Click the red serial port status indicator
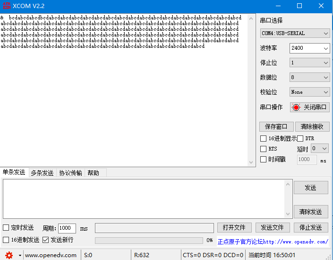 coord(296,108)
